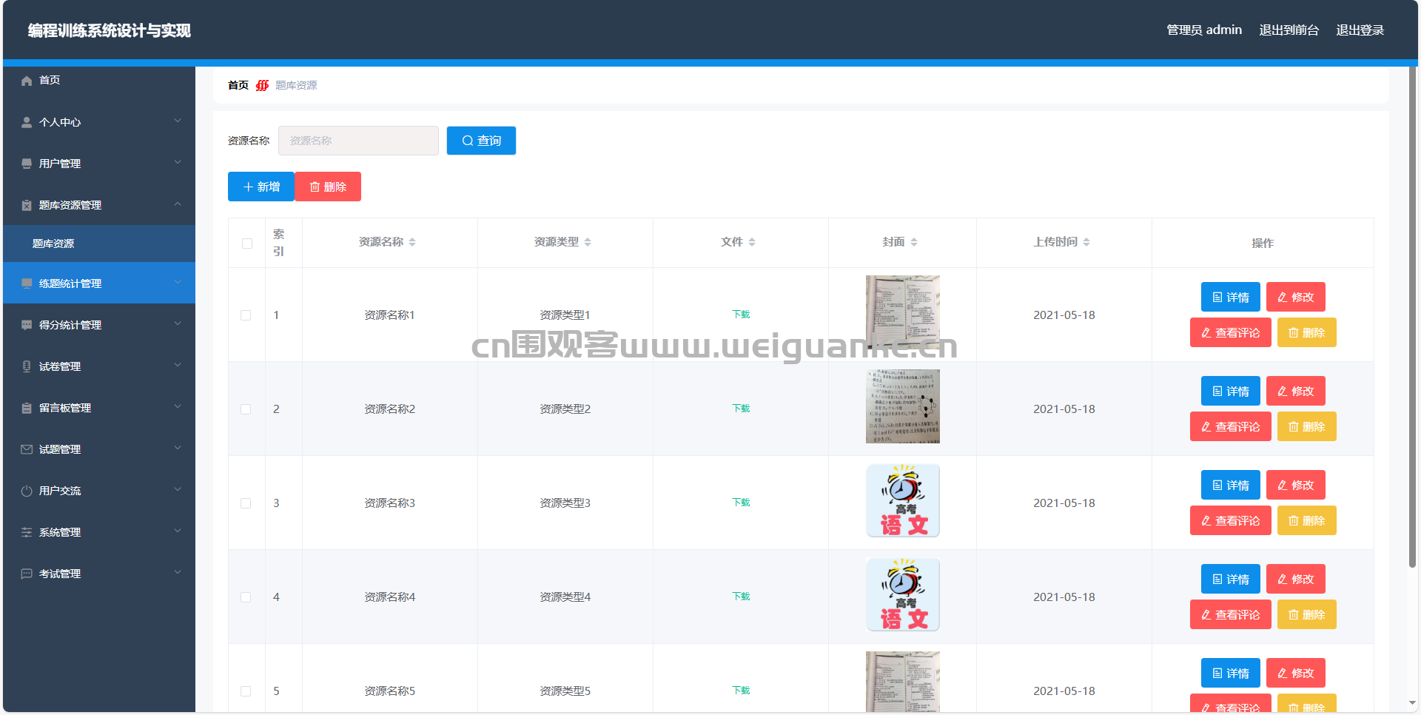Open cover thumbnail of 资源名称3
Screen dimensions: 1421x715
click(x=903, y=500)
